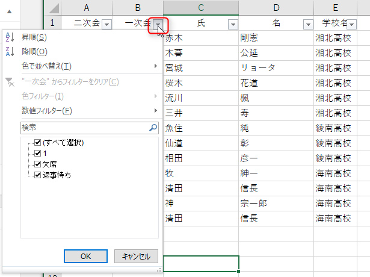Click cell containing 木暮
This screenshot has height=277, width=370.
tap(201, 53)
